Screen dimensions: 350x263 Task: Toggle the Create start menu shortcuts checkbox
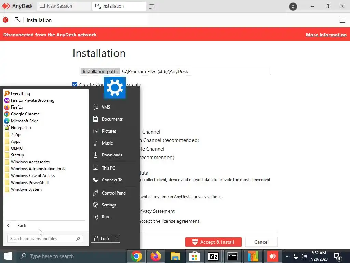click(x=75, y=85)
